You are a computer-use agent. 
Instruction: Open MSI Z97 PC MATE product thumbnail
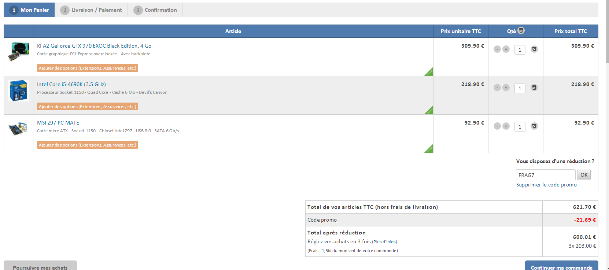(18, 129)
